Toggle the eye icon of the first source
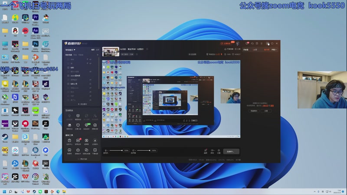The height and width of the screenshot is (195, 347). tap(90, 59)
